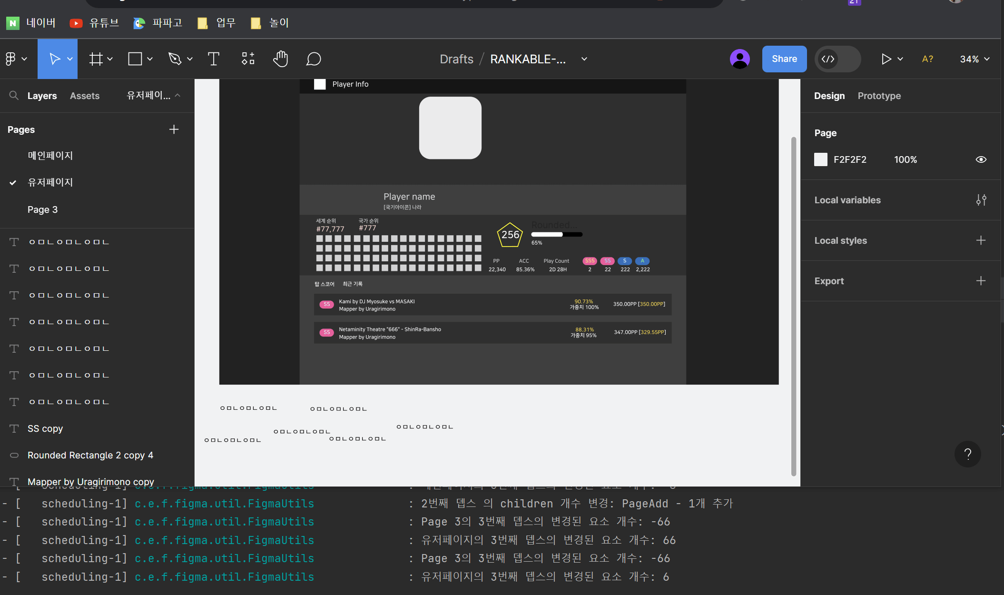Activate the Hand tool
The image size is (1004, 595).
click(x=280, y=59)
